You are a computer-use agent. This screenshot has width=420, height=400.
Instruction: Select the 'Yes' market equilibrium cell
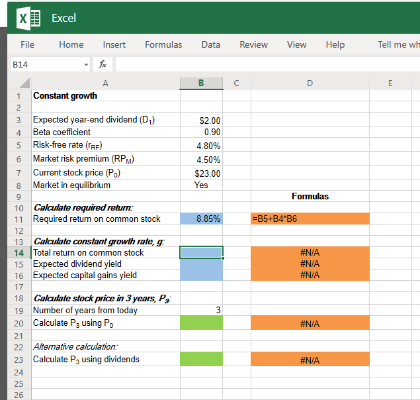(x=201, y=185)
